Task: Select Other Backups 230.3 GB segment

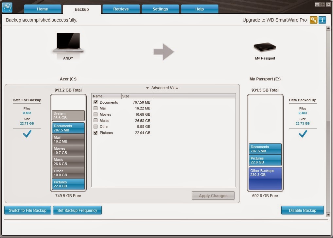Action: [265, 178]
